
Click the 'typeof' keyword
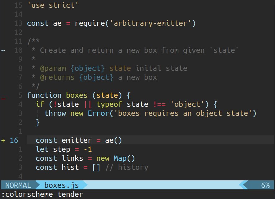109,104
